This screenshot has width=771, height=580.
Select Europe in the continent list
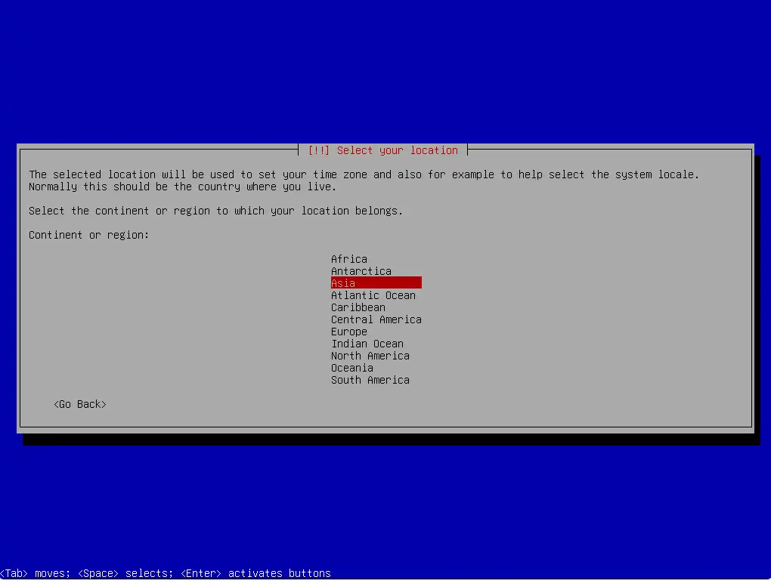(348, 332)
